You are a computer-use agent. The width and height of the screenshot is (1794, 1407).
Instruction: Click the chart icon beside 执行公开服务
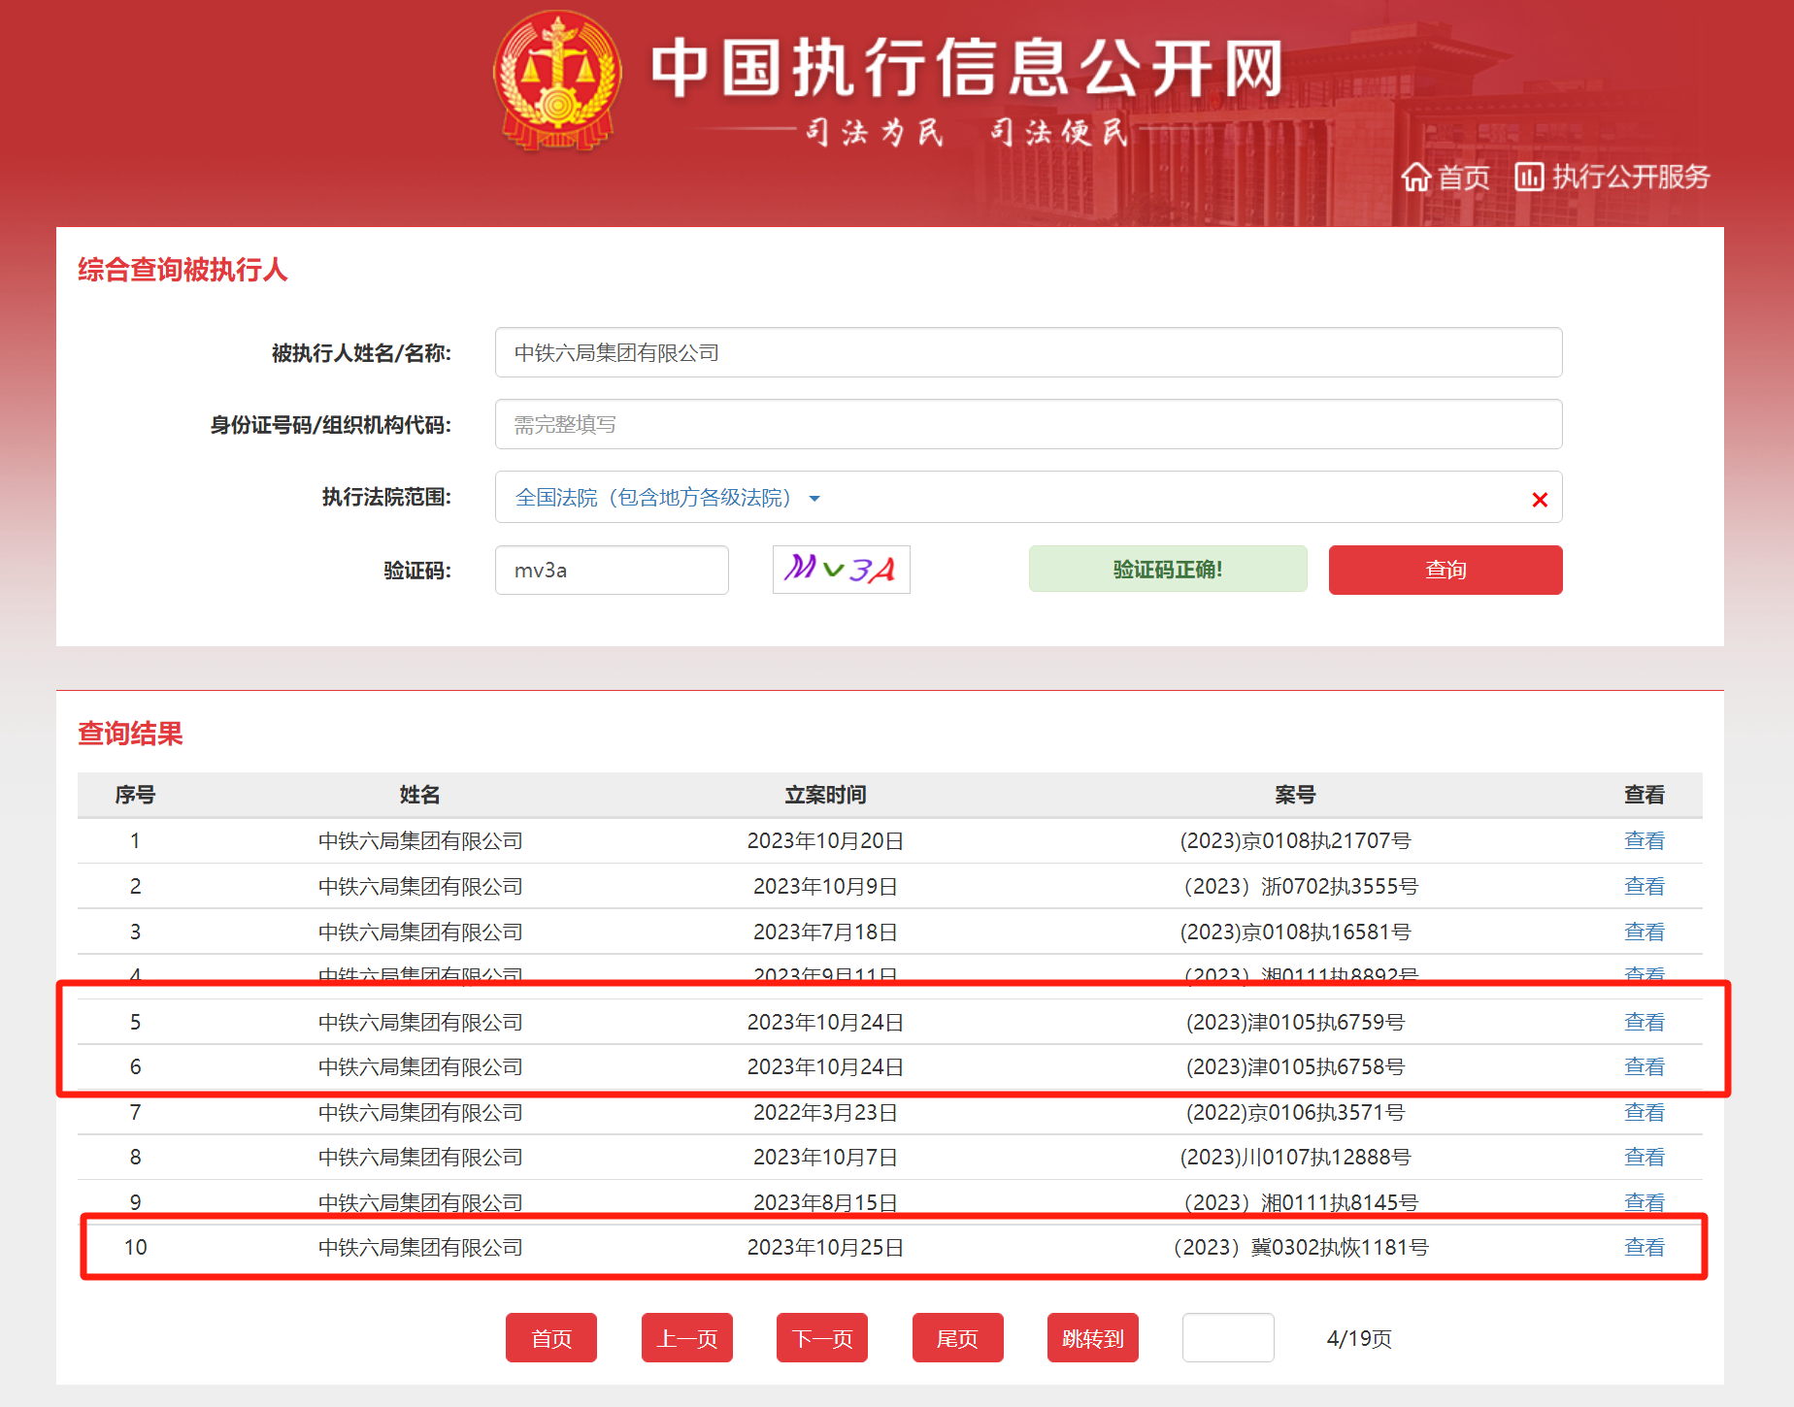point(1529,177)
